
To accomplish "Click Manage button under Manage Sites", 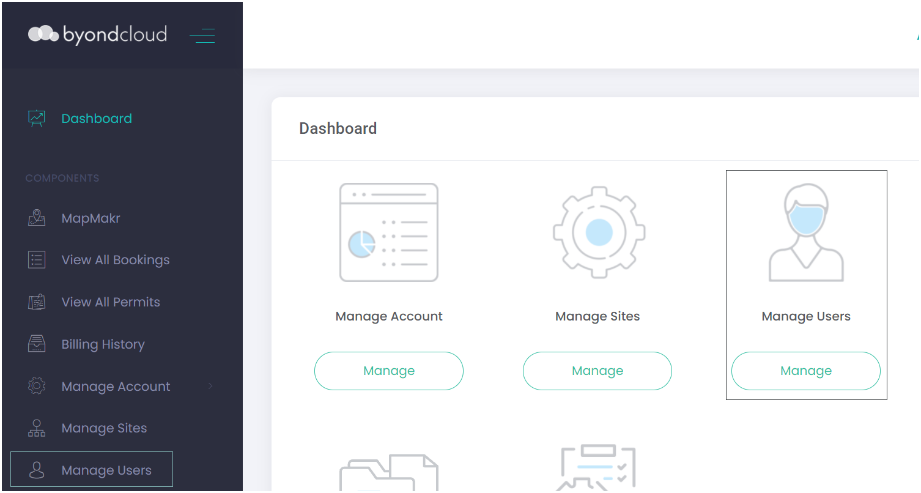I will point(597,371).
